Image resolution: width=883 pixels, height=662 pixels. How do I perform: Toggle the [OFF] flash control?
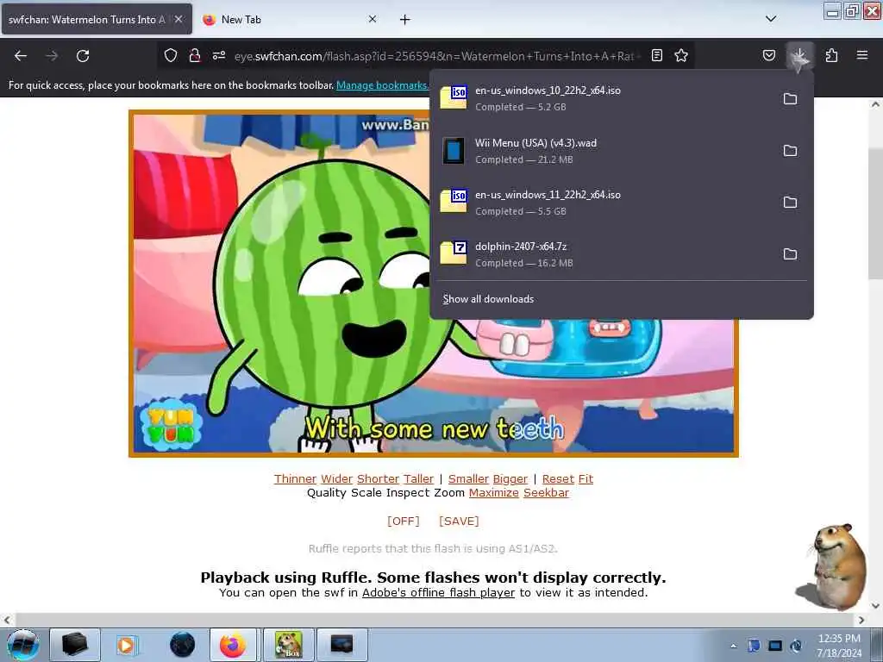point(404,521)
